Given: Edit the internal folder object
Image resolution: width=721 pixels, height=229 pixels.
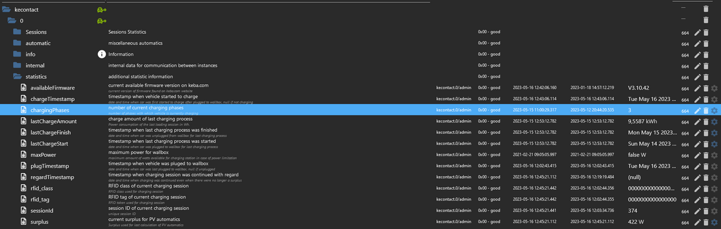Looking at the screenshot, I should pyautogui.click(x=698, y=66).
